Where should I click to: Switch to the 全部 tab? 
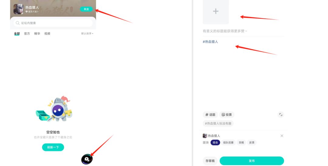click(17, 34)
